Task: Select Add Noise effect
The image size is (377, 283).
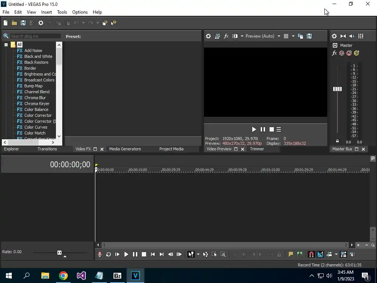Action: tap(33, 50)
